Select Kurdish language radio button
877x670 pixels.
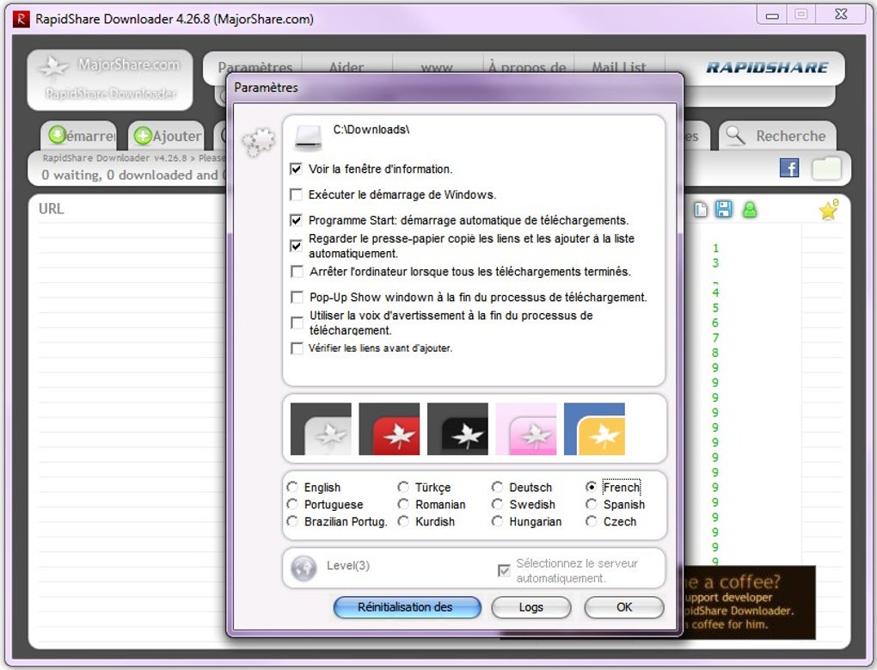pos(403,521)
